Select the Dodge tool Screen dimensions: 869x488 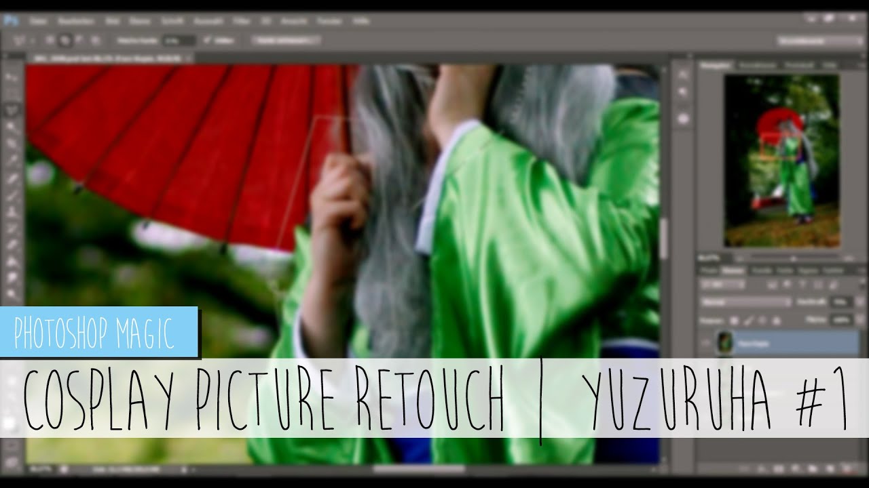[x=12, y=295]
